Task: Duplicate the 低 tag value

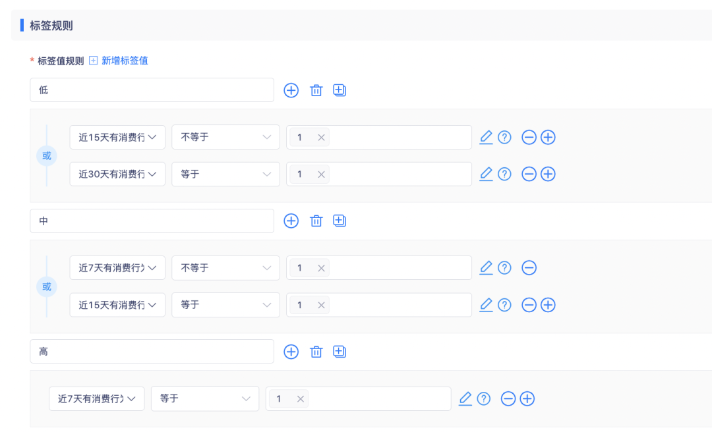Action: click(x=340, y=90)
